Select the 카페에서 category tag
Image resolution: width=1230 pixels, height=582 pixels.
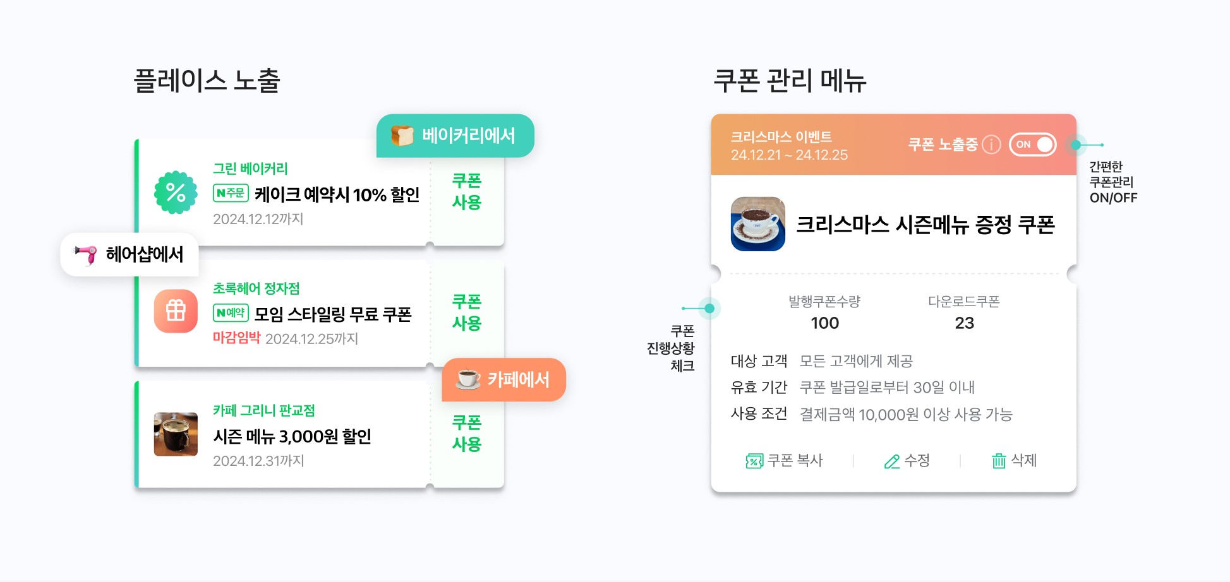point(503,379)
